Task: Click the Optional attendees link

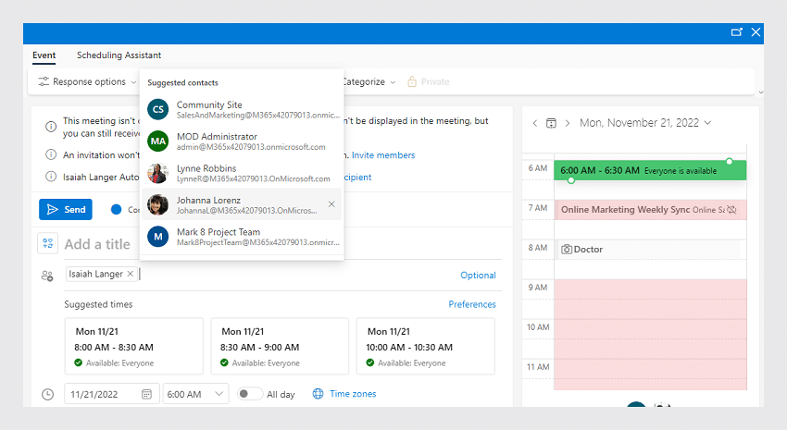Action: click(x=478, y=276)
